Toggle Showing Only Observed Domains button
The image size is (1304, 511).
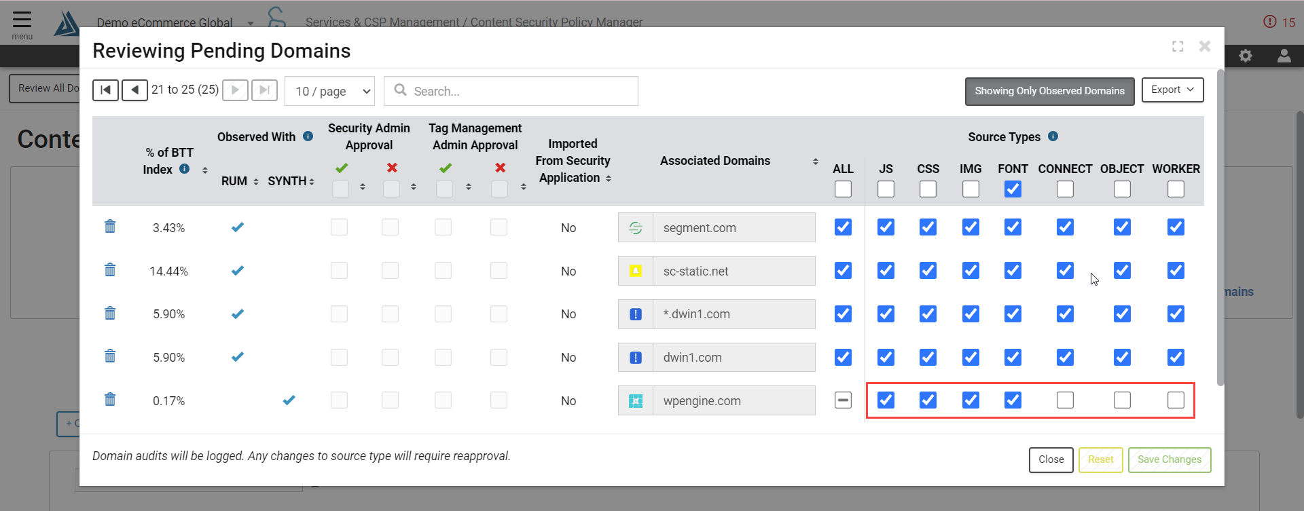(x=1049, y=91)
